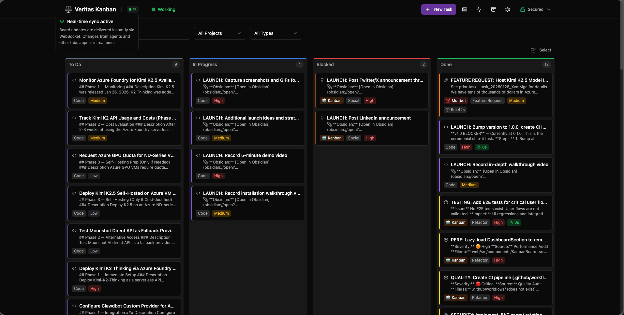Screen dimensions: 624x315
Task: Open the Secured account dropdown
Action: coord(535,9)
